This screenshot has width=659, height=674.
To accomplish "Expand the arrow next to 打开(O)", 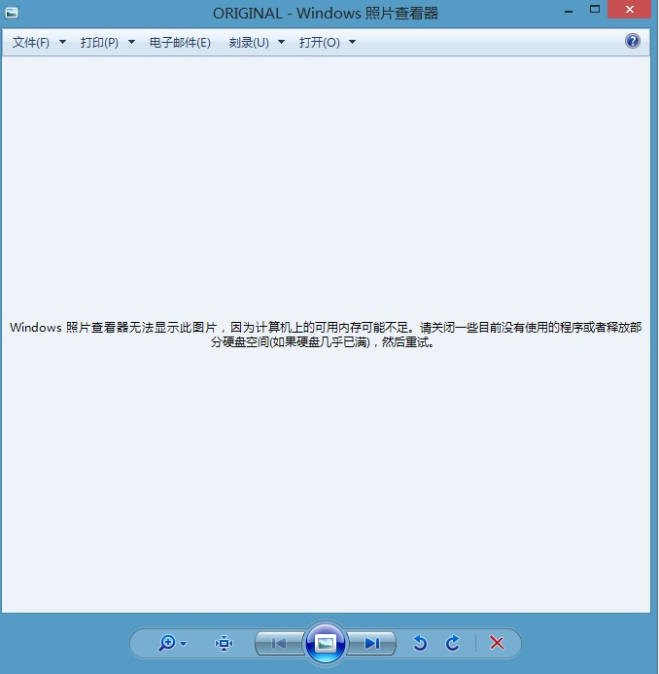I will (x=352, y=42).
